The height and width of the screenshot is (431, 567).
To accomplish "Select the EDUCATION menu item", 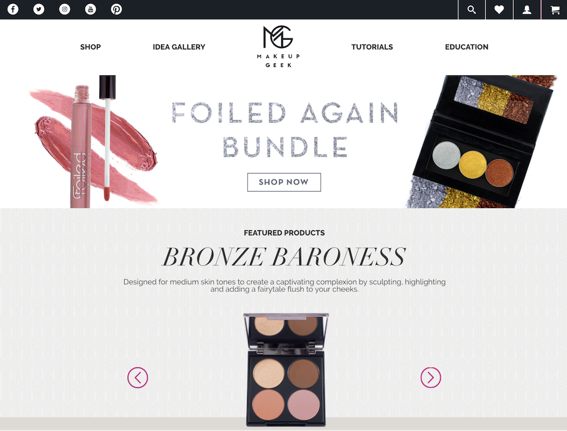I will pos(467,47).
